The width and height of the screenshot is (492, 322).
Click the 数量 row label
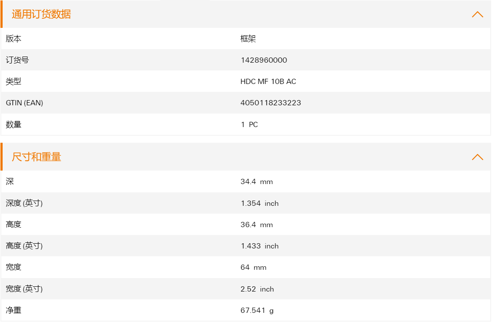(x=13, y=124)
